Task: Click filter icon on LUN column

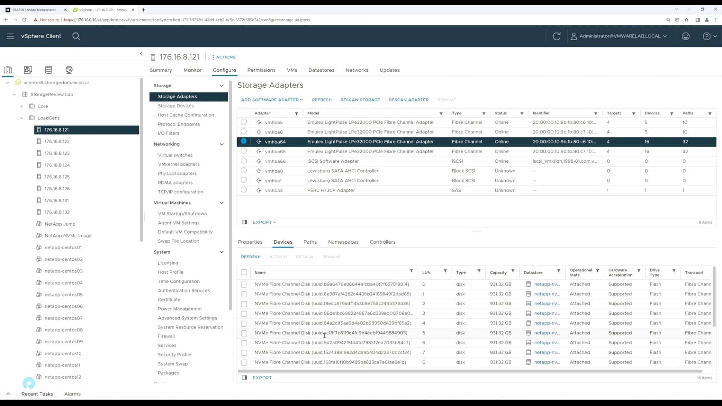Action: (x=445, y=271)
